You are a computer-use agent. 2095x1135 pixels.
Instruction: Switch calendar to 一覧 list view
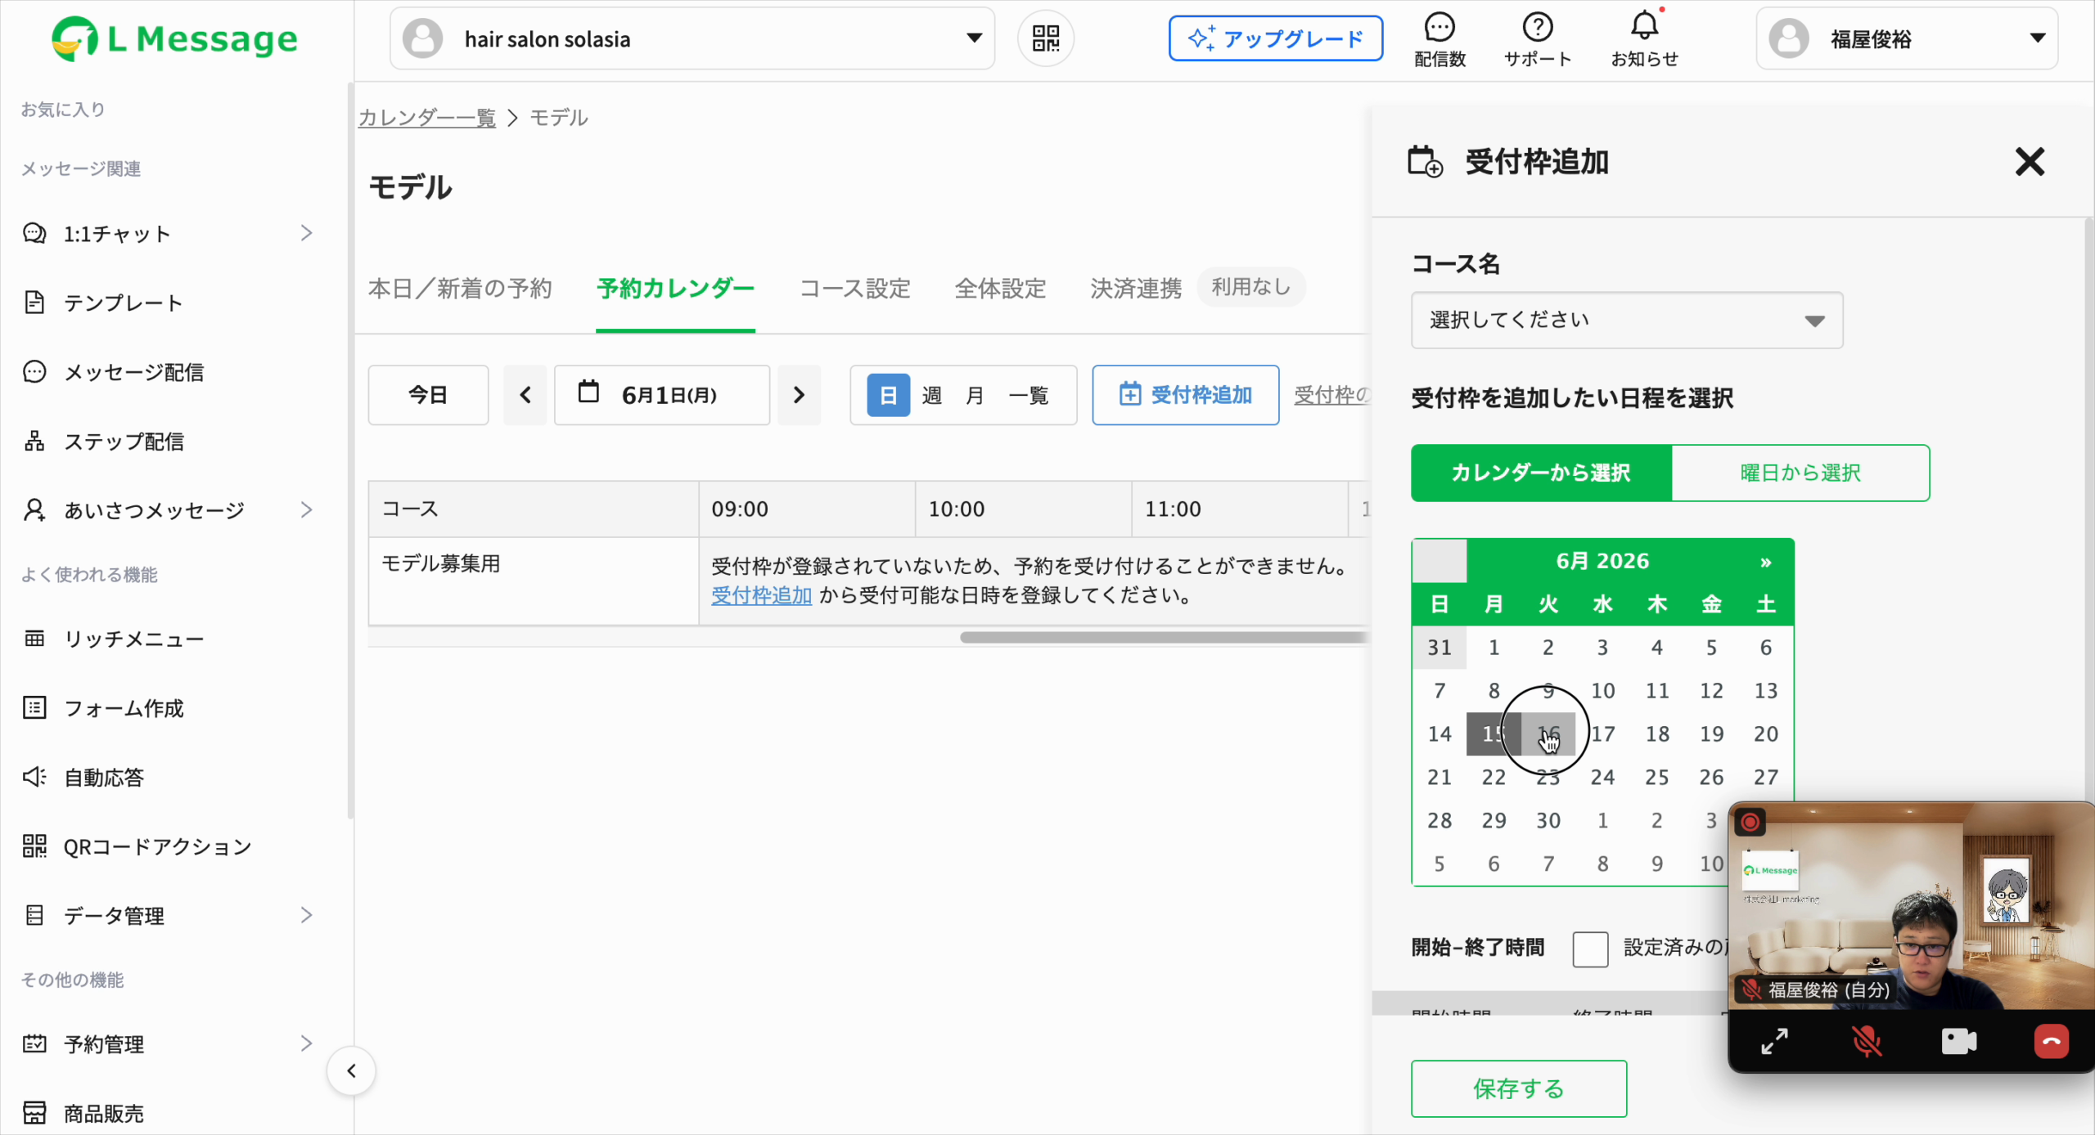pyautogui.click(x=1028, y=396)
